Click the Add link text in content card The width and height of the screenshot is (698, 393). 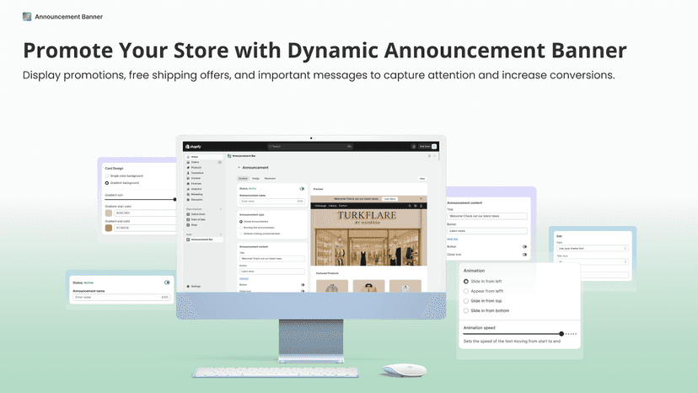point(453,240)
